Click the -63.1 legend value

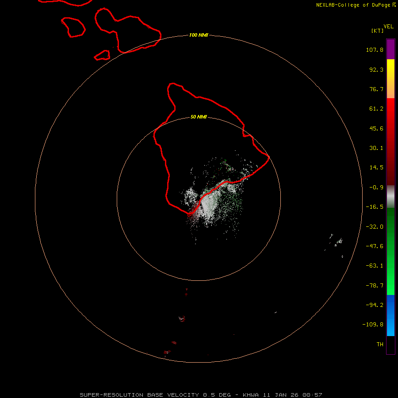(375, 266)
